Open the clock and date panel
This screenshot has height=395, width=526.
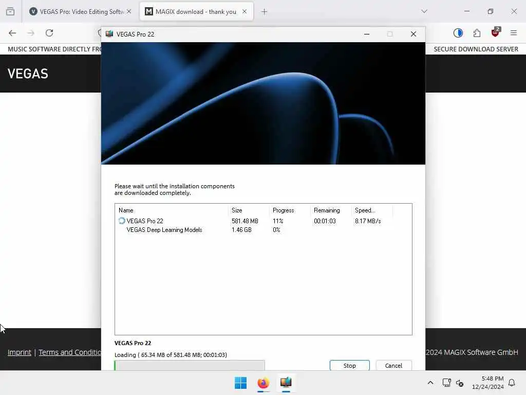(x=488, y=383)
